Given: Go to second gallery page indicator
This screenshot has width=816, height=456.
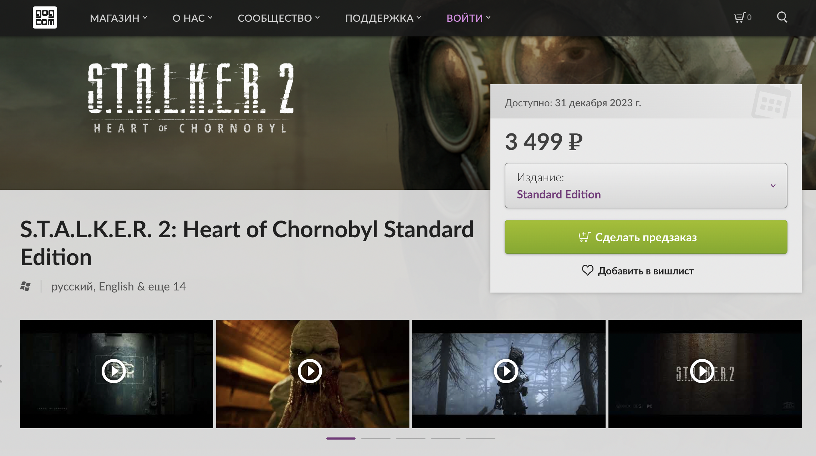Looking at the screenshot, I should [x=376, y=438].
